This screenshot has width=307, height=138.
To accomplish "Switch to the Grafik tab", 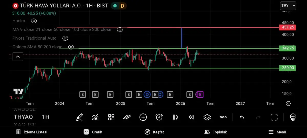I will (93, 132).
